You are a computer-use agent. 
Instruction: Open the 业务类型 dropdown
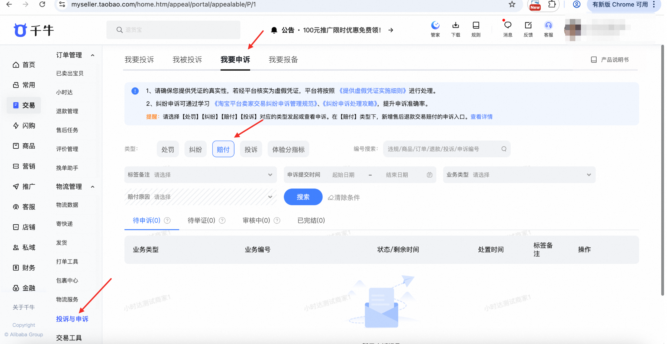(519, 175)
